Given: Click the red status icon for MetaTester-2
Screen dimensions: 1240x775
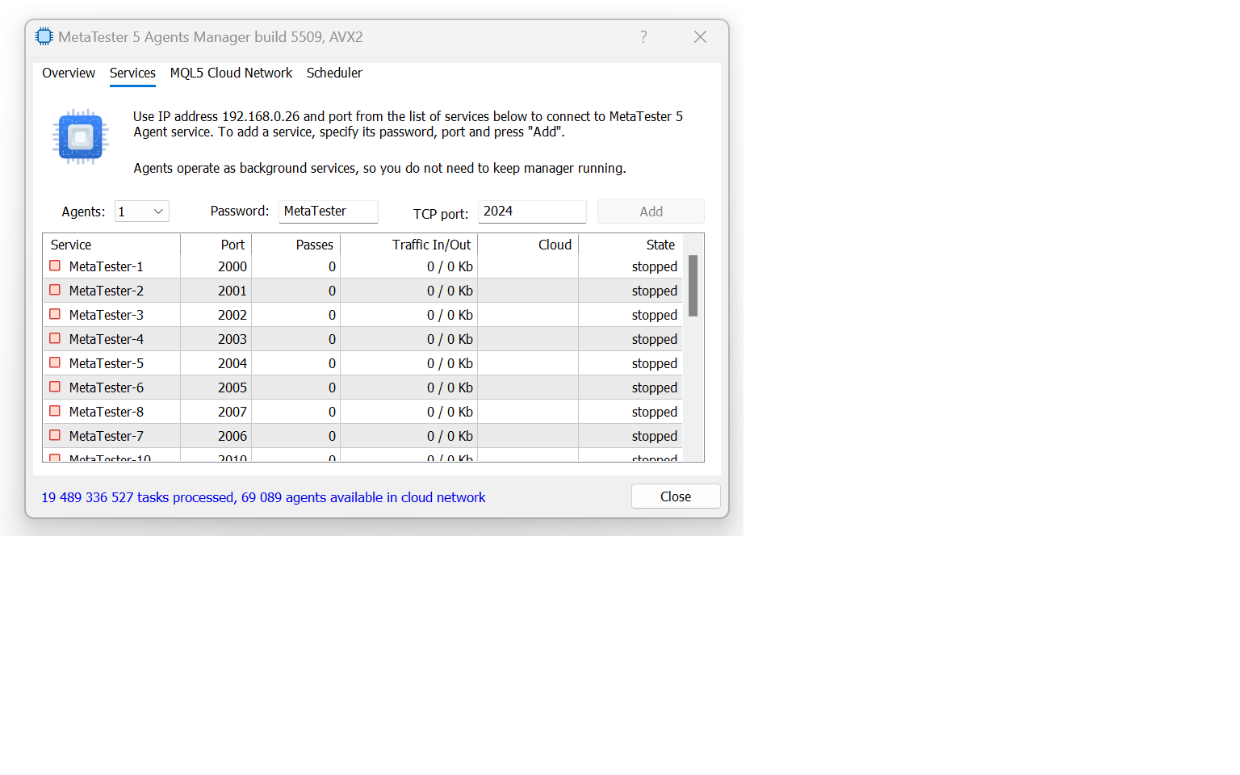Looking at the screenshot, I should click(x=55, y=290).
